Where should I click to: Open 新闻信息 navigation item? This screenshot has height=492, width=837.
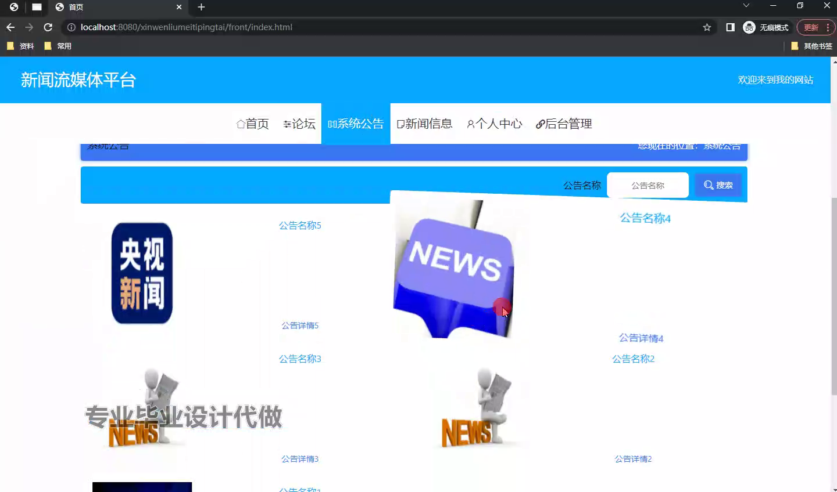424,124
